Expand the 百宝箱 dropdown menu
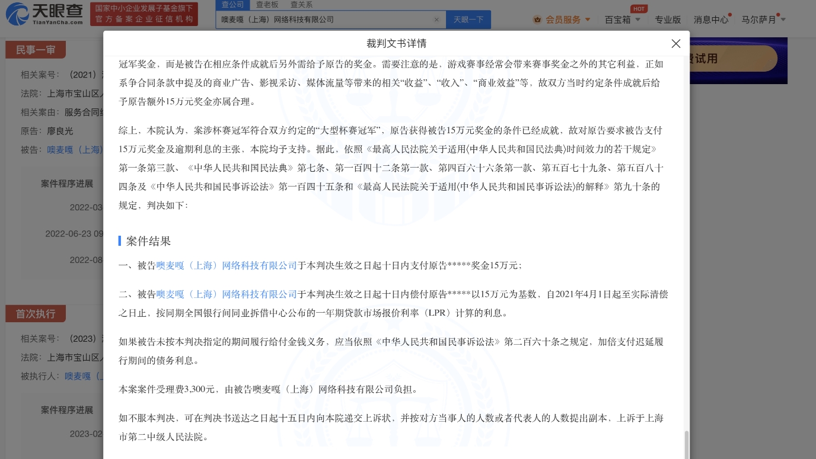This screenshot has height=459, width=816. pyautogui.click(x=620, y=20)
